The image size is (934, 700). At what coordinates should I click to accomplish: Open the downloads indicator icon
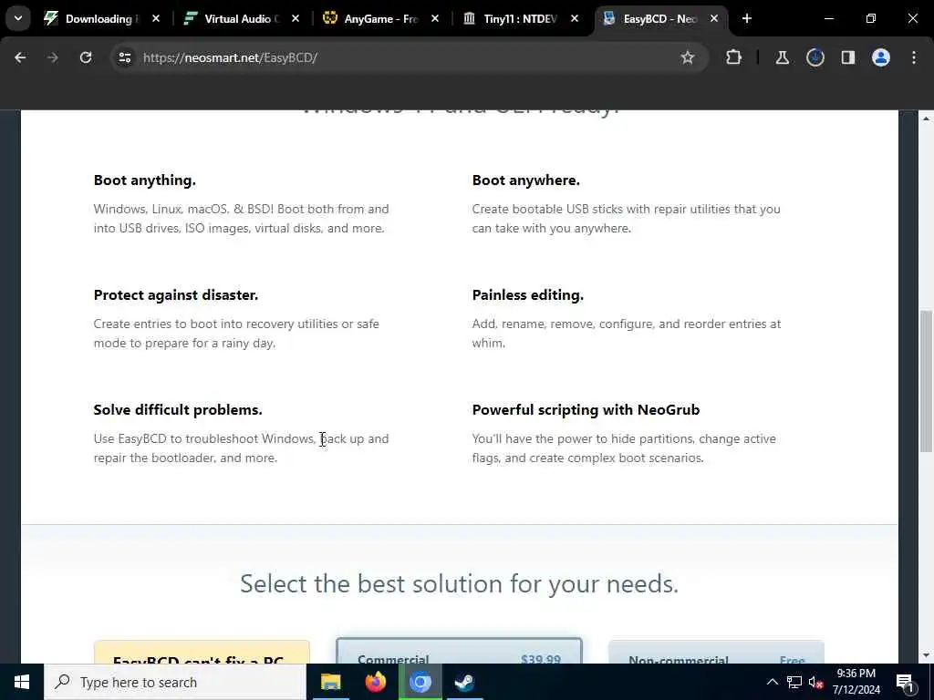coord(815,57)
